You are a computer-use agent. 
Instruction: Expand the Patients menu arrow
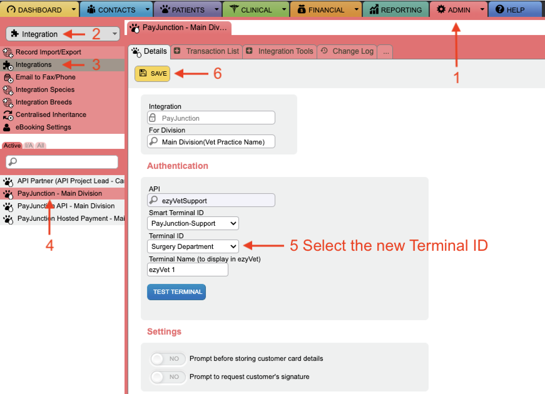(x=216, y=9)
